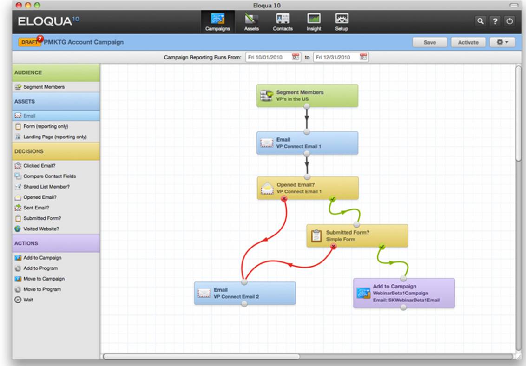526x366 pixels.
Task: Open the help question mark icon
Action: 495,21
